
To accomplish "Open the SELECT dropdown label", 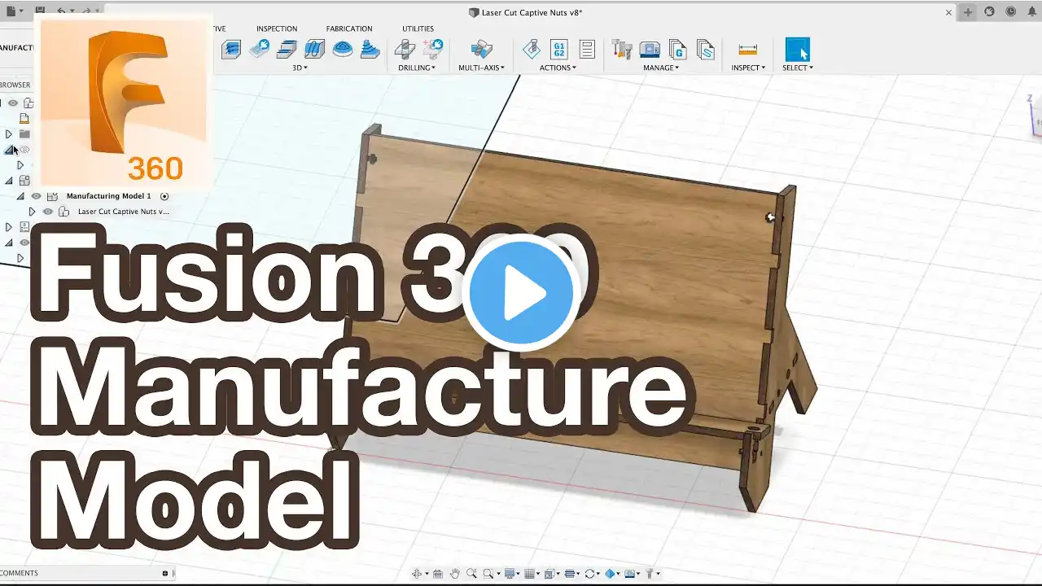I will click(798, 68).
